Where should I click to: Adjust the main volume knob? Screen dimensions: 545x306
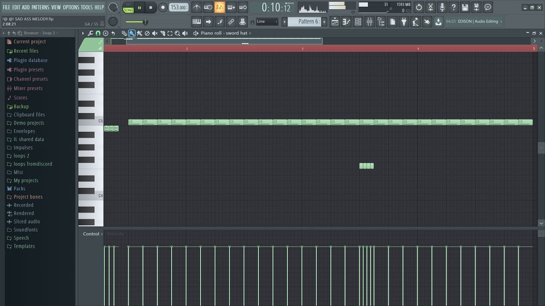click(x=113, y=7)
